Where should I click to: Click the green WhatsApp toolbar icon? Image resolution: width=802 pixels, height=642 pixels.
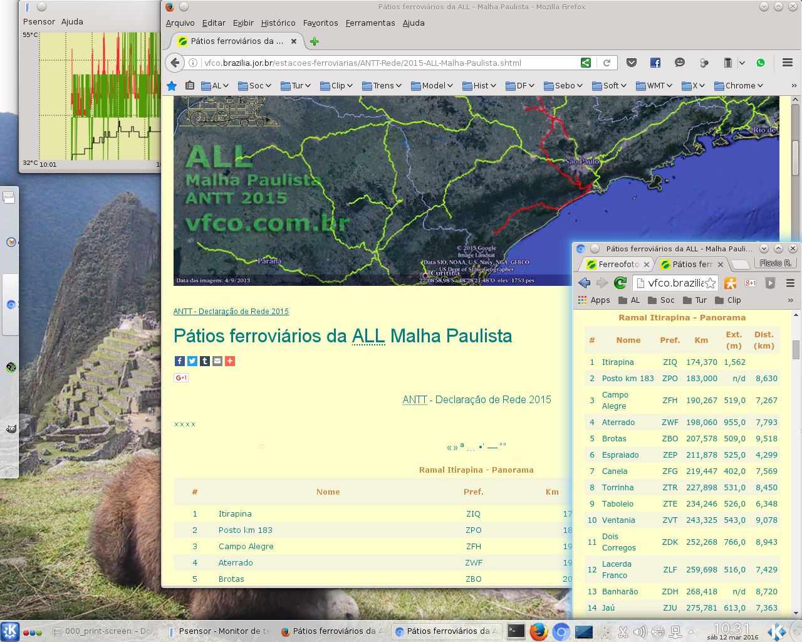pyautogui.click(x=761, y=63)
